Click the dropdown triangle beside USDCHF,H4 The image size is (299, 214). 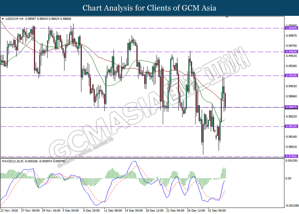[x=3, y=19]
